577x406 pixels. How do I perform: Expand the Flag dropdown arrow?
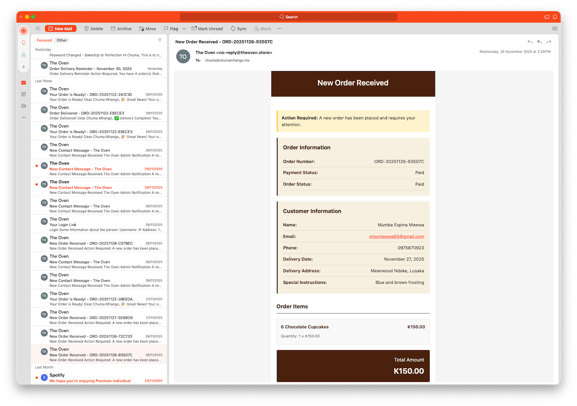click(184, 29)
